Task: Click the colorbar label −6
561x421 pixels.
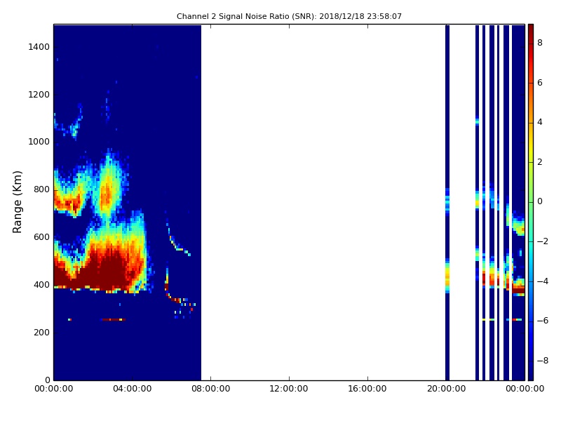Action: [x=543, y=321]
